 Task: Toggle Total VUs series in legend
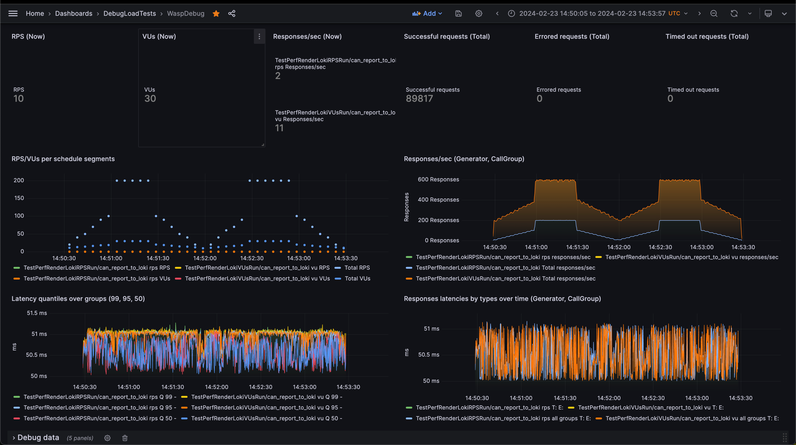click(x=357, y=278)
